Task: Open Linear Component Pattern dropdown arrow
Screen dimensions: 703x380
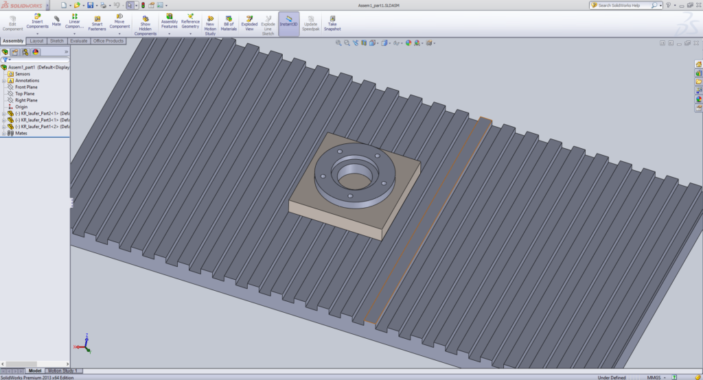Action: point(74,34)
